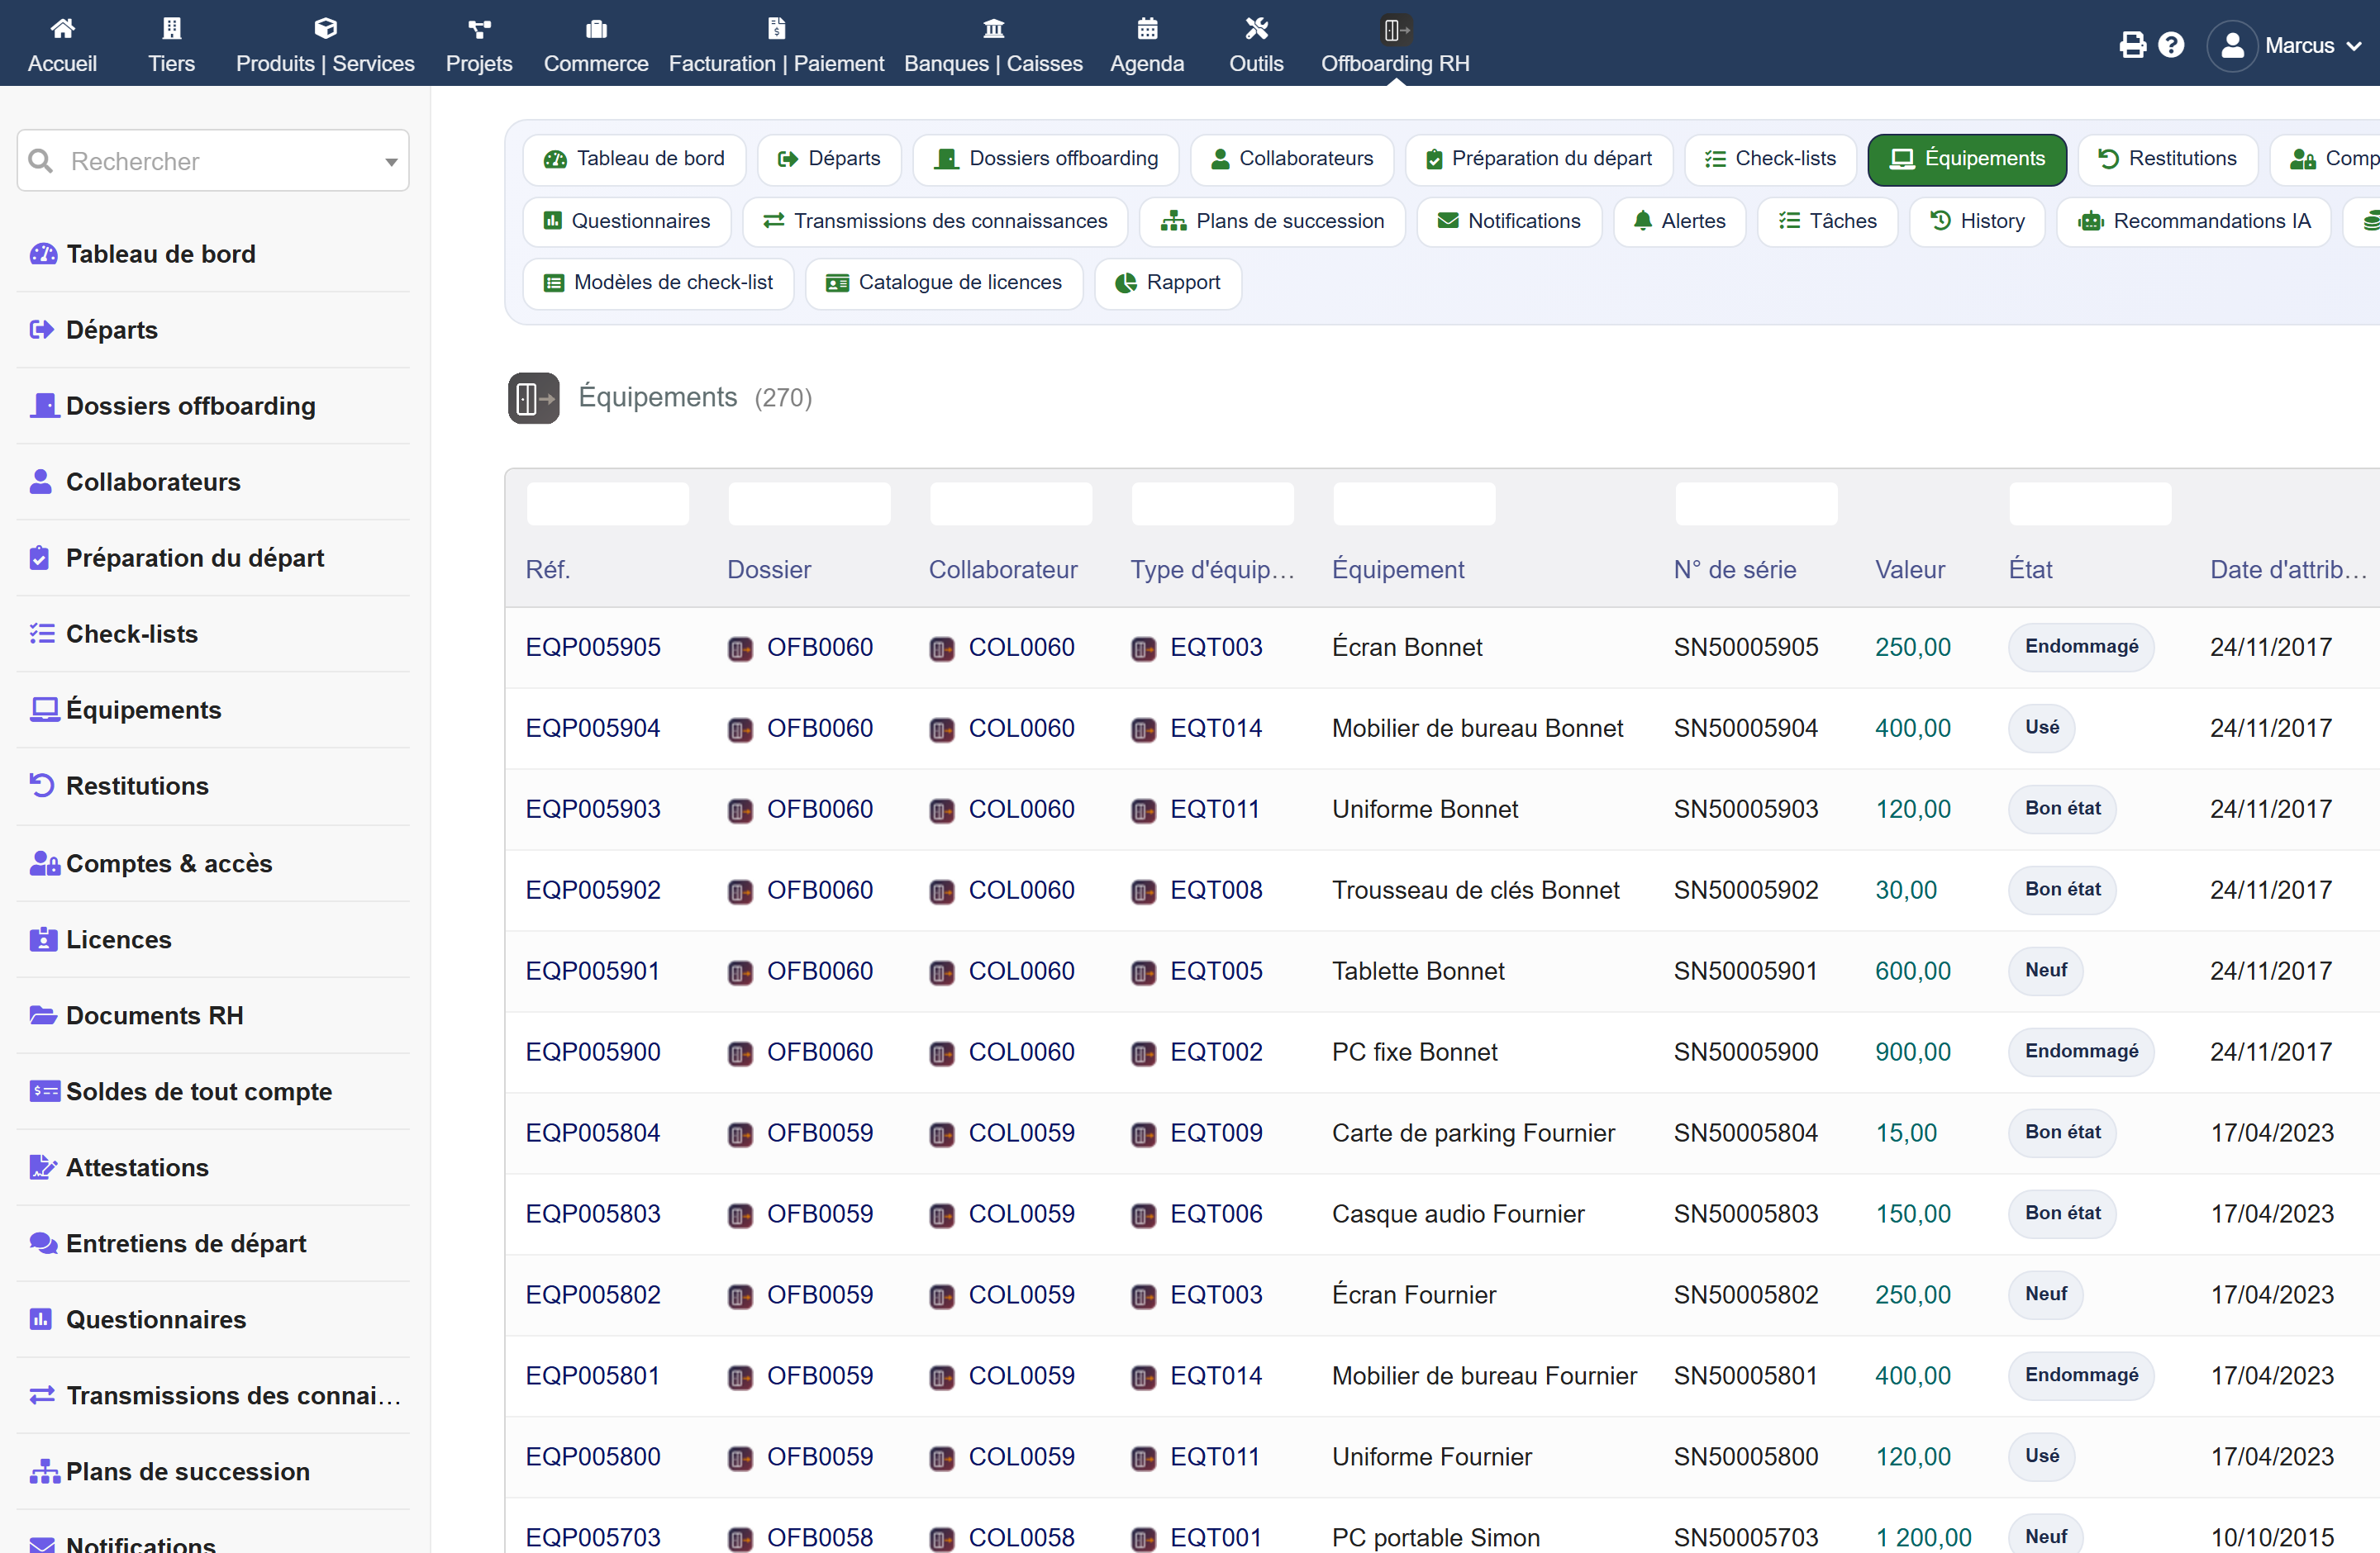2380x1553 pixels.
Task: Select the active Équipements tab
Action: [x=1967, y=159]
